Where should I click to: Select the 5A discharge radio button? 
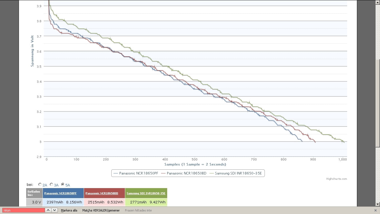pyautogui.click(x=63, y=184)
